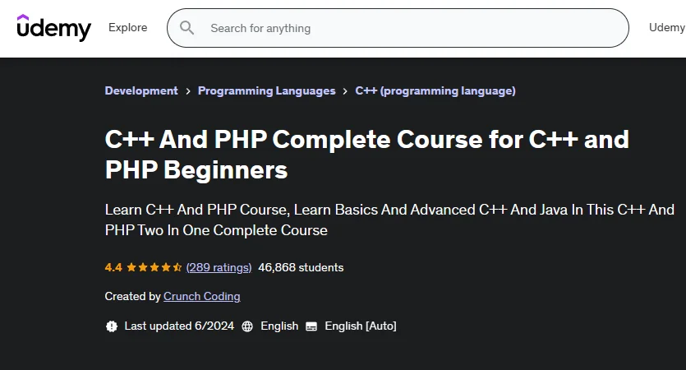The width and height of the screenshot is (686, 370).
Task: Focus the Search for anything field
Action: pos(398,28)
